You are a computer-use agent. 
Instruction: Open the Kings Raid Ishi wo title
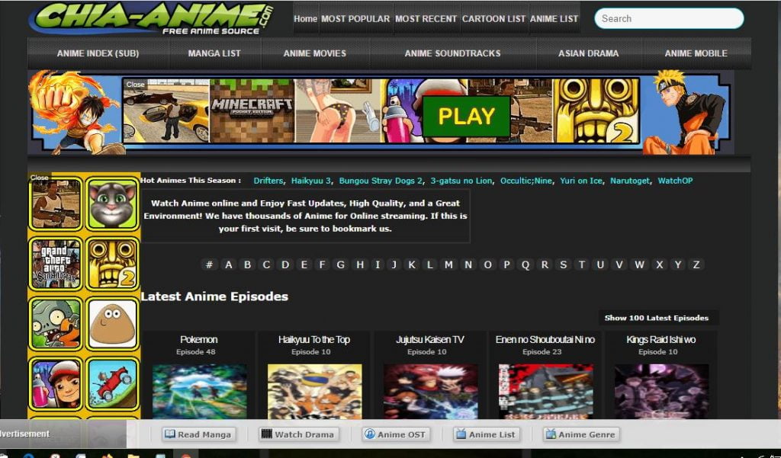click(x=661, y=340)
